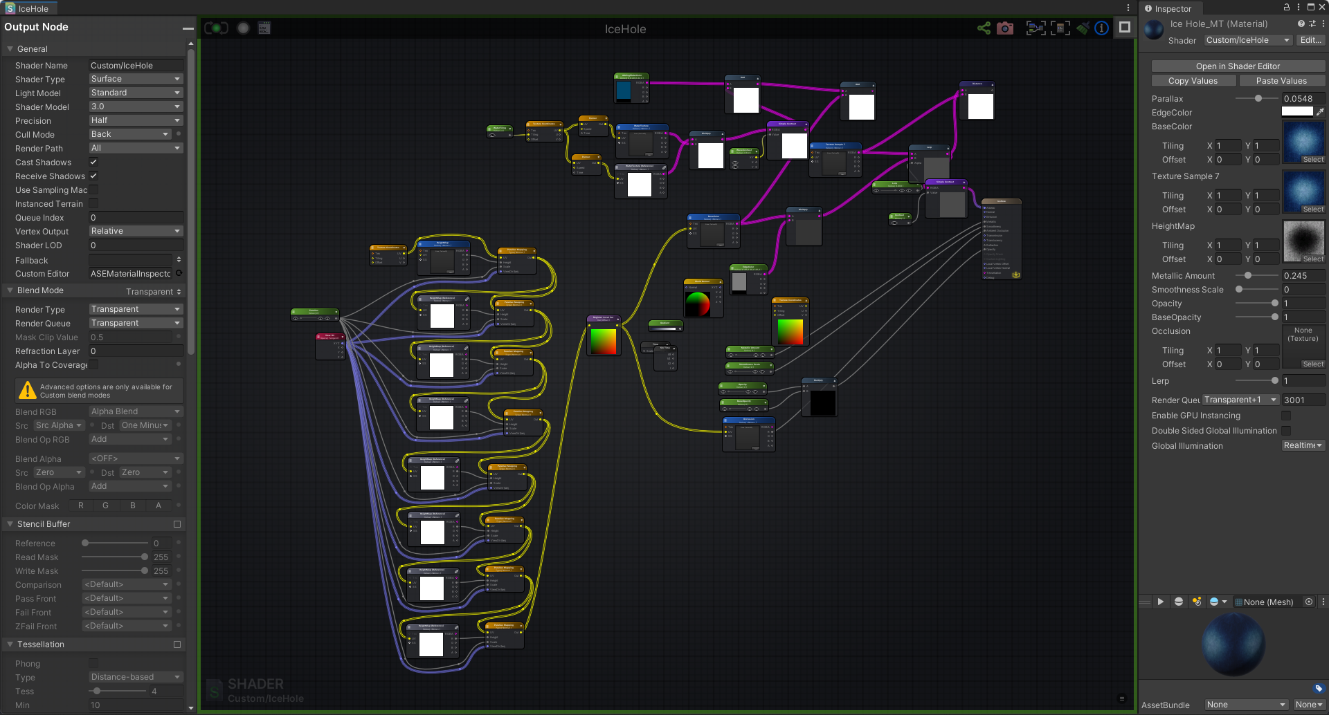Open material presets sliders icon
1329x715 pixels.
click(x=1312, y=24)
